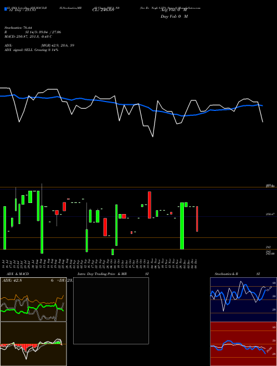Click the 'MACD: 250.87, 251.3, -0.43 C' line

pyautogui.click(x=28, y=37)
